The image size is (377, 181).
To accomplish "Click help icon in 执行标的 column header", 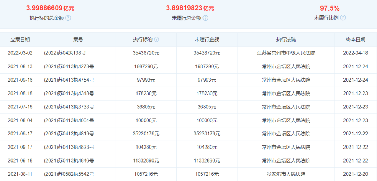I will [157, 40].
